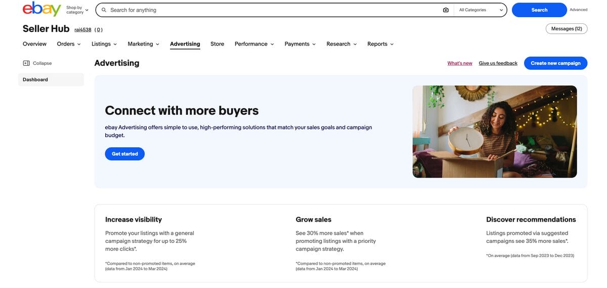This screenshot has height=288, width=607.
Task: Open the rai4538 username link
Action: click(x=83, y=30)
